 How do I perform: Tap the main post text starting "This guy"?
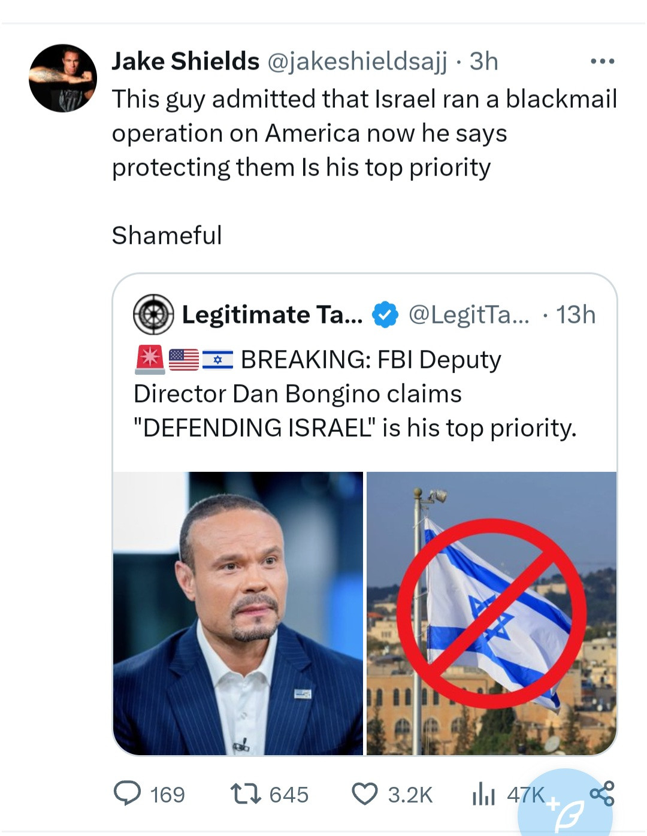(x=364, y=133)
